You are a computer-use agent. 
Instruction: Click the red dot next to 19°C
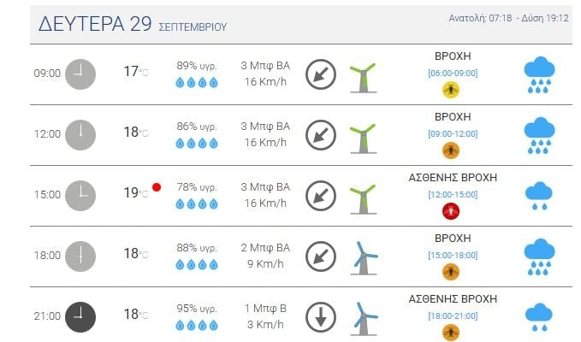tap(157, 187)
